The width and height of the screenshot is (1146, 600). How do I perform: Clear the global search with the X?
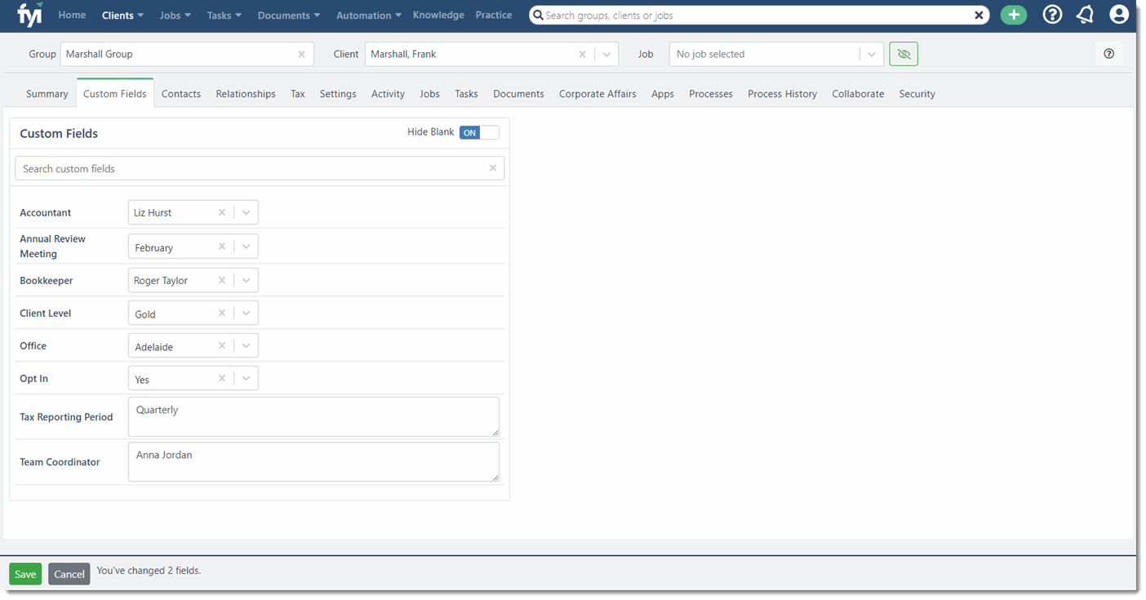point(979,15)
